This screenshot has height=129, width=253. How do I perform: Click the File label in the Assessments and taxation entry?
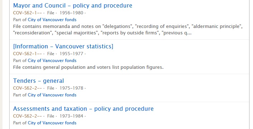coord(51,116)
